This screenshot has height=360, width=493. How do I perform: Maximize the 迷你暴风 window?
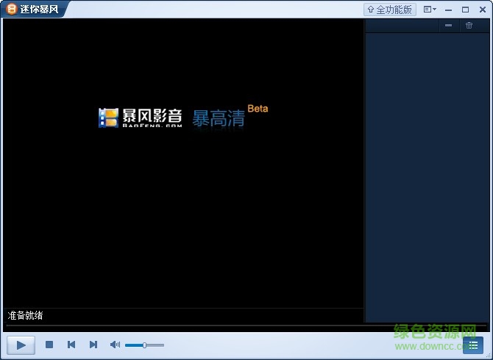click(x=465, y=10)
